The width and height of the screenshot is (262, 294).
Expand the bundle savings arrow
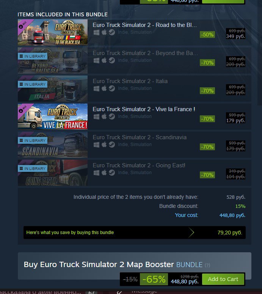click(191, 233)
